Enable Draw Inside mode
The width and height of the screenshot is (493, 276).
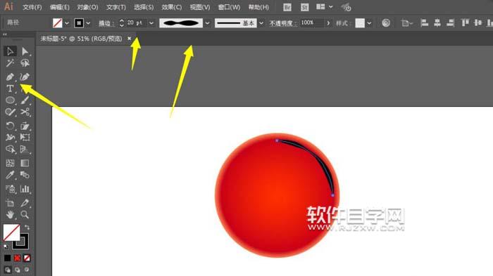[x=27, y=270]
